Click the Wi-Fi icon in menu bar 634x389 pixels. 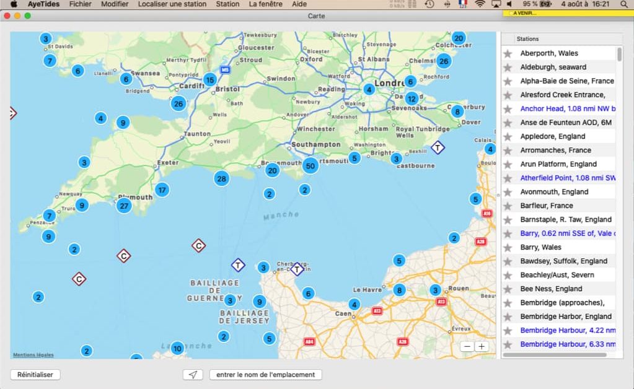point(480,4)
